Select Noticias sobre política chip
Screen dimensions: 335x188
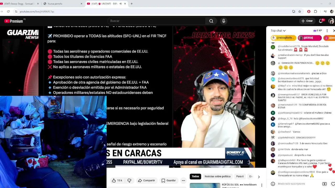pos(217,177)
